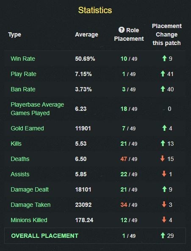Select the OVERALL PLACEMENT row label
191x251 pixels.
pos(44,236)
